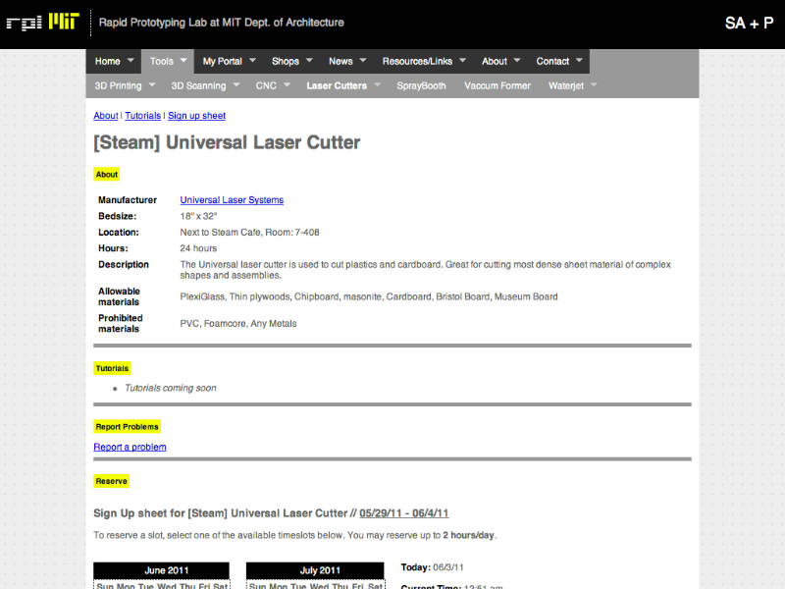The width and height of the screenshot is (785, 589).
Task: Select 3D Scanning in the submenu
Action: point(199,85)
